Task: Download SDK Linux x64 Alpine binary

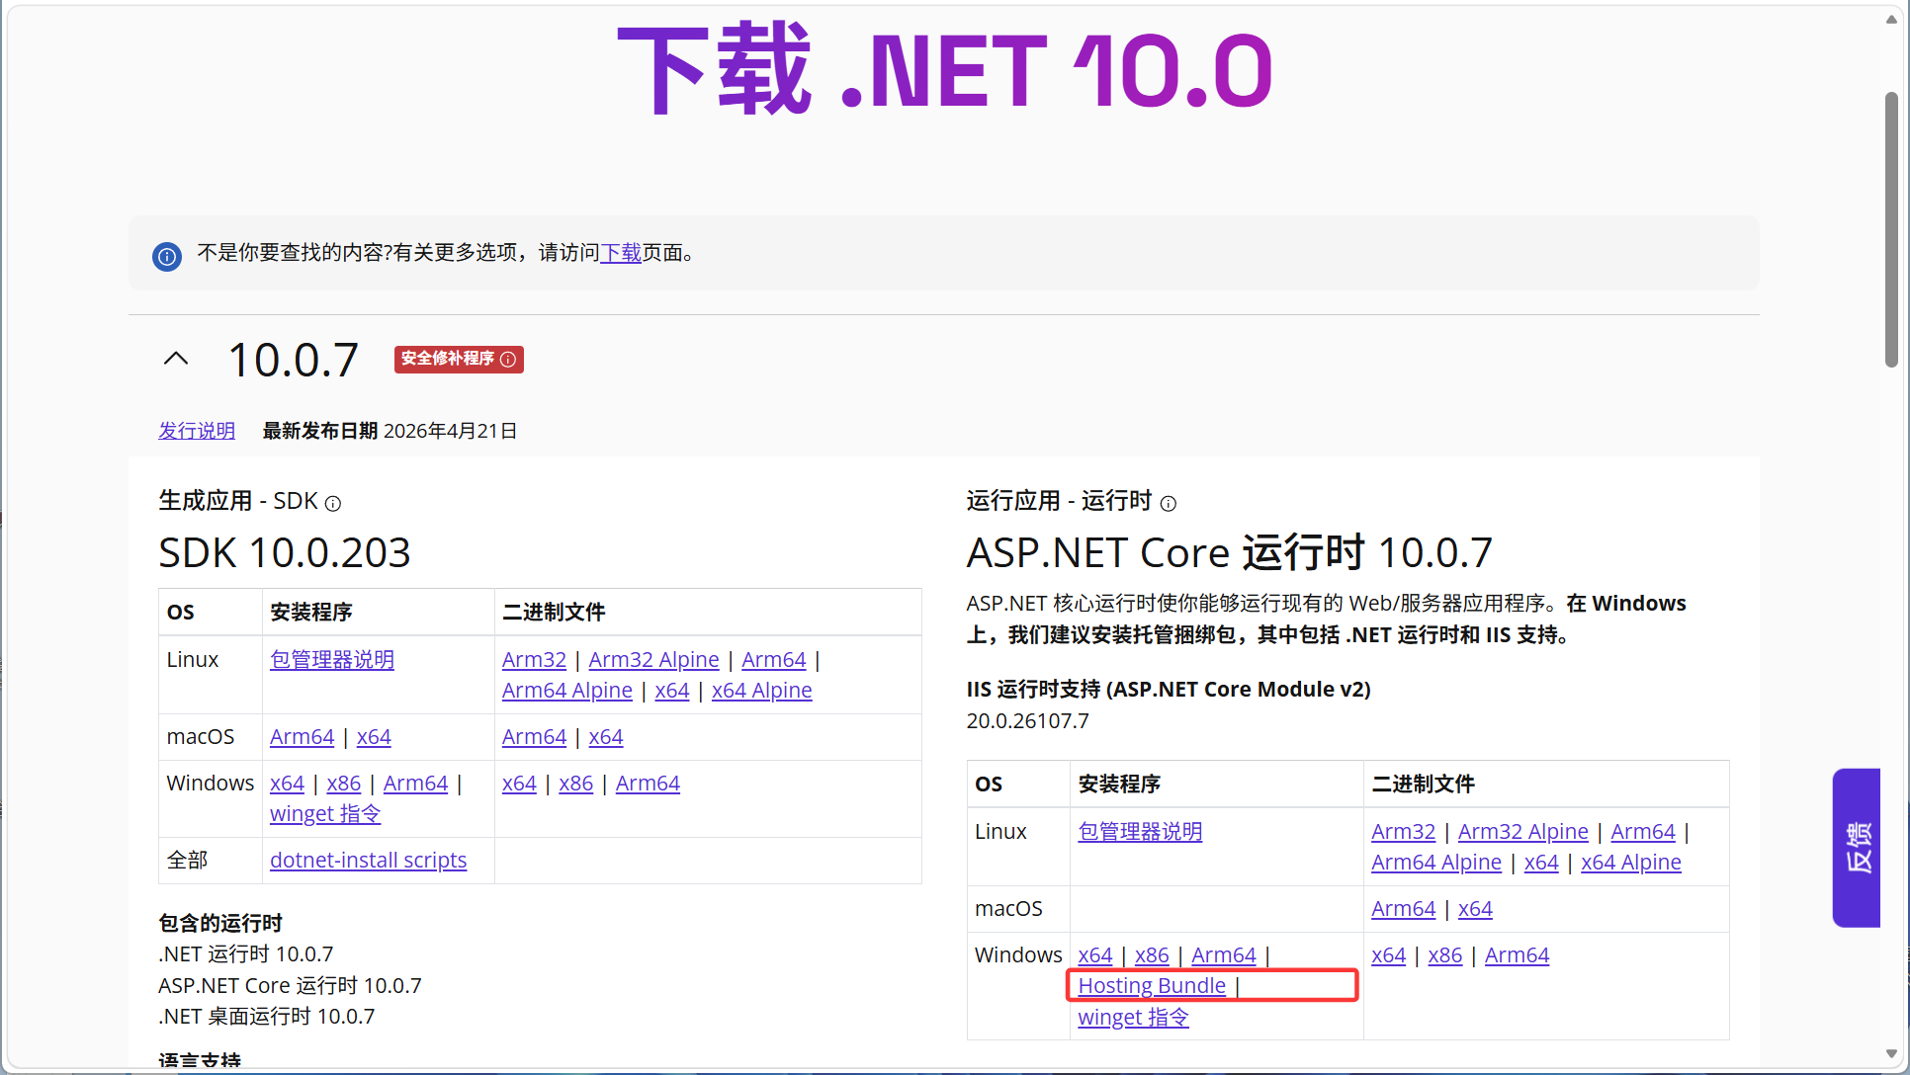Action: click(762, 690)
